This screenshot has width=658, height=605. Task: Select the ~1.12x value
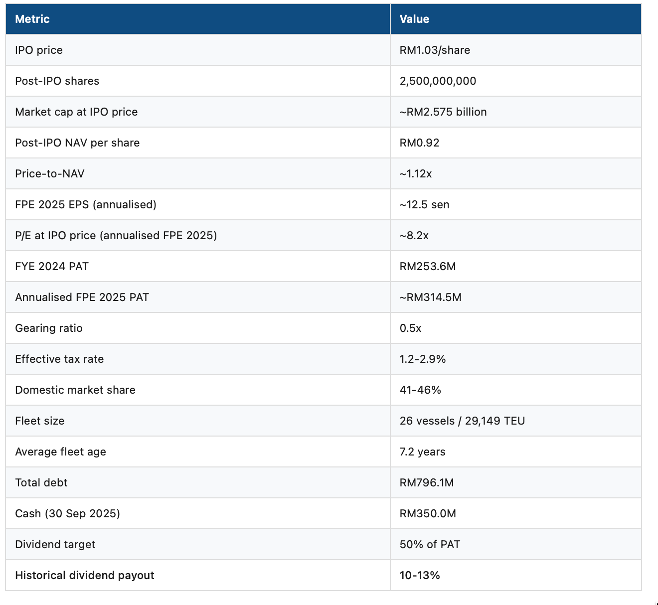[416, 173]
